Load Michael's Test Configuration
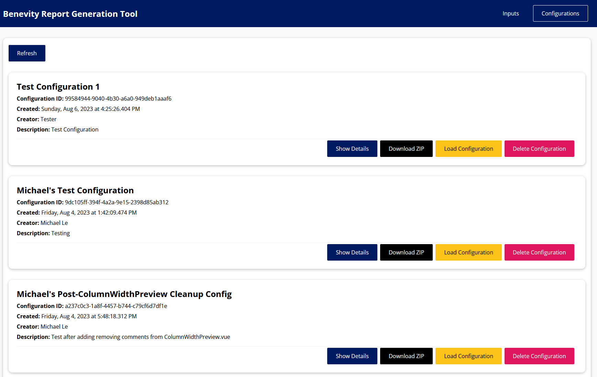This screenshot has height=377, width=597. [x=468, y=252]
